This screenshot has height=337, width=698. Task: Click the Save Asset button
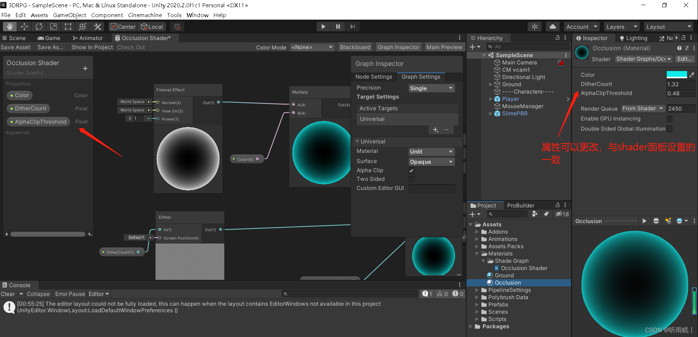point(16,47)
